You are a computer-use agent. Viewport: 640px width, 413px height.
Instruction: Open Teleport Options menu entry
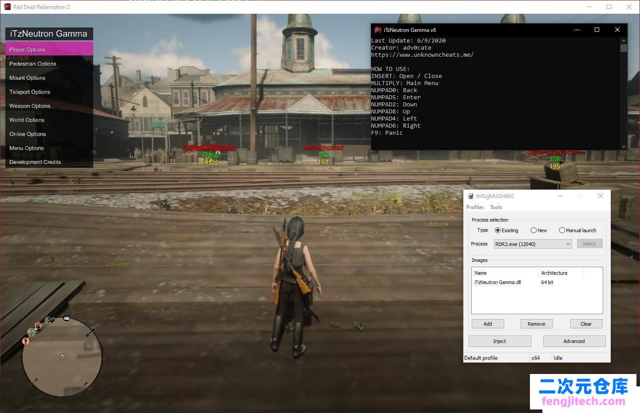coord(49,92)
